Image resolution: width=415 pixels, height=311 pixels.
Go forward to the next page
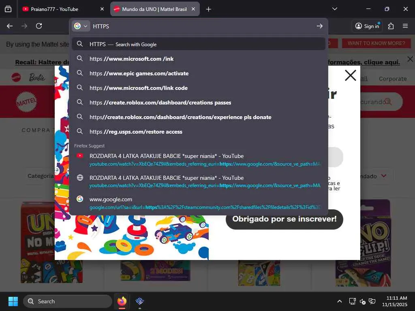click(x=24, y=26)
